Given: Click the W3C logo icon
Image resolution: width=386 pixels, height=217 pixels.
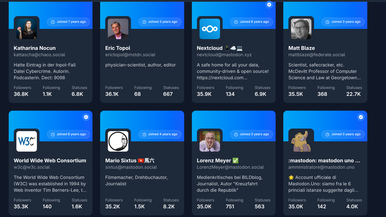Looking at the screenshot, I should pyautogui.click(x=27, y=141).
